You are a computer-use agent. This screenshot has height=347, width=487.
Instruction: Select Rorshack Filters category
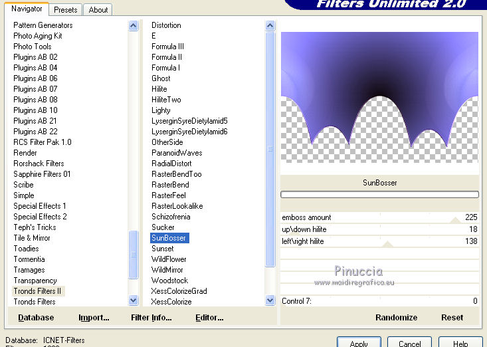point(39,164)
